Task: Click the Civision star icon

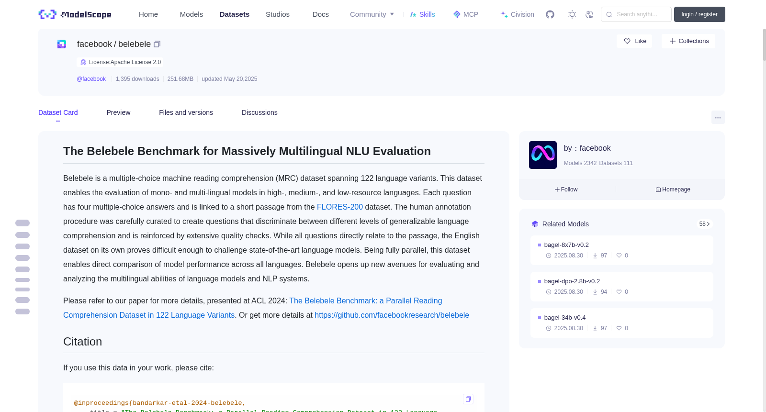Action: (x=504, y=14)
